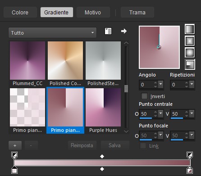Open the Punto centrale V dropdown arrow
201x176 pixels.
click(192, 113)
